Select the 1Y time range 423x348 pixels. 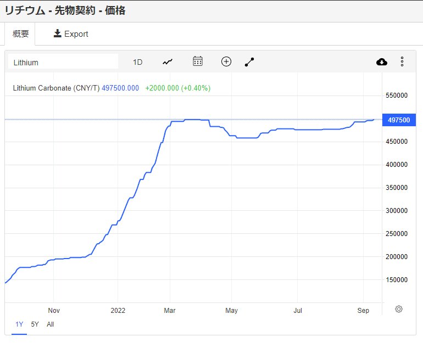19,324
